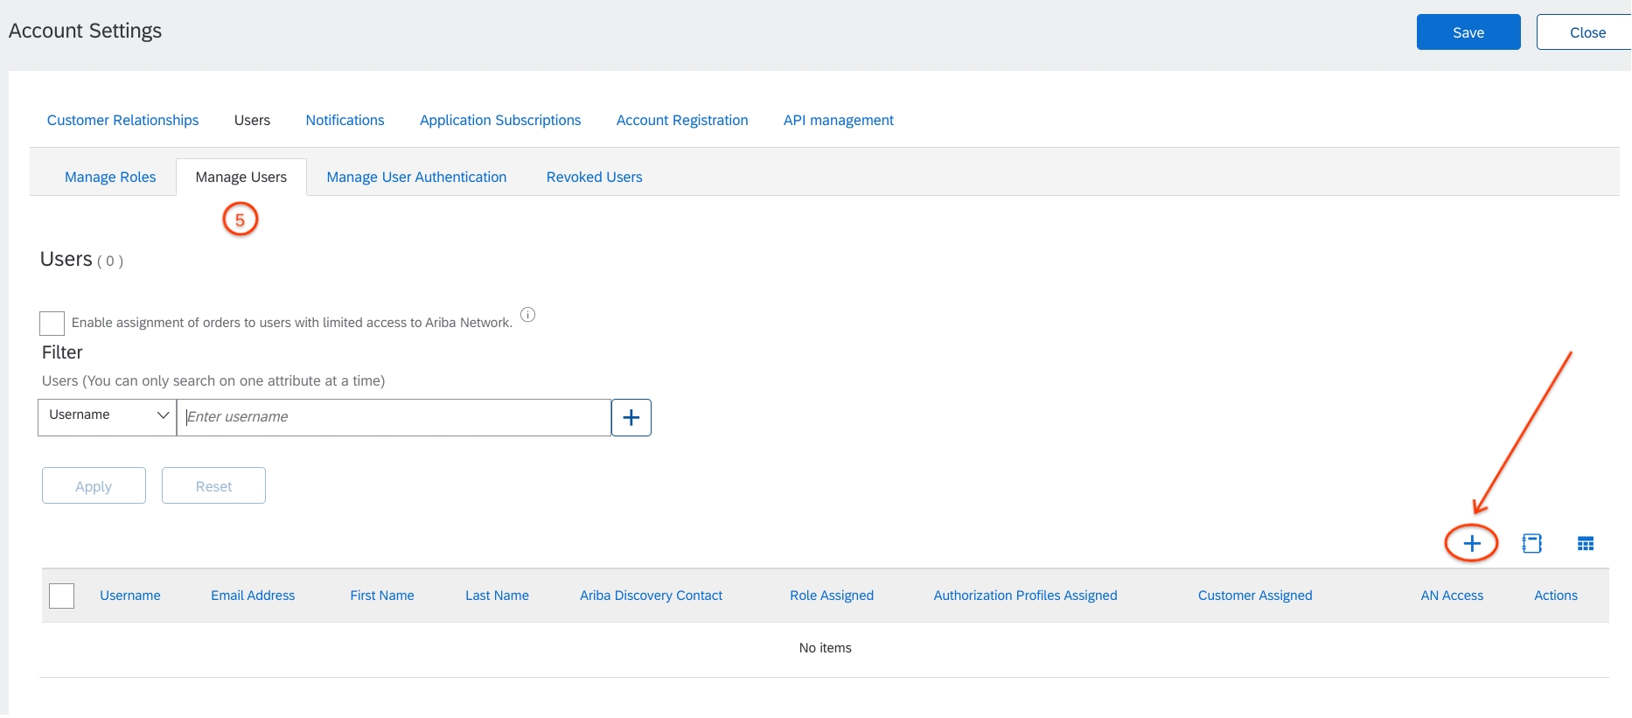The width and height of the screenshot is (1632, 718).
Task: Sort by the First Name column
Action: tap(382, 596)
